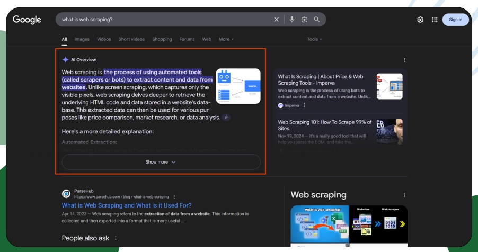Viewport: 478px width, 252px height.
Task: Switch to the Images tab
Action: point(82,39)
